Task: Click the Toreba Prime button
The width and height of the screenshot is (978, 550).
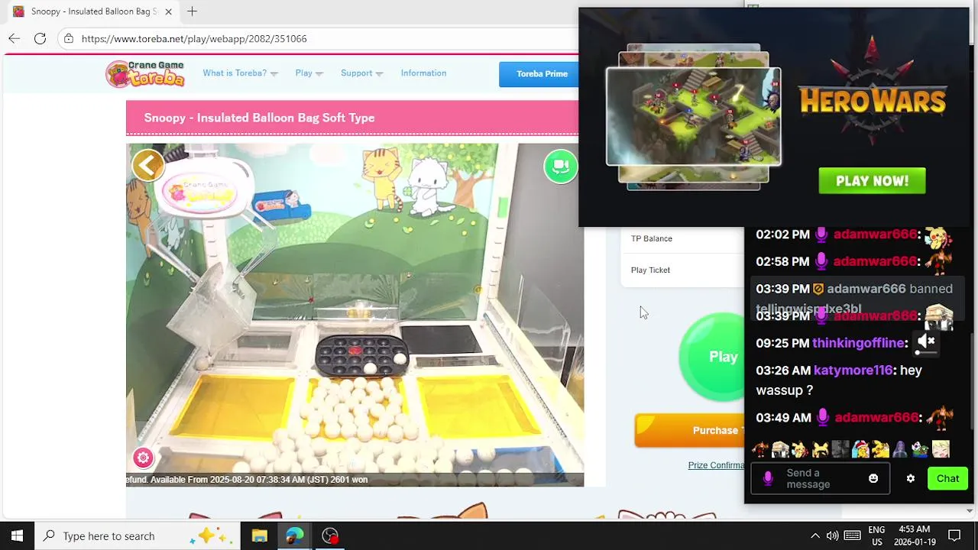Action: [539, 74]
